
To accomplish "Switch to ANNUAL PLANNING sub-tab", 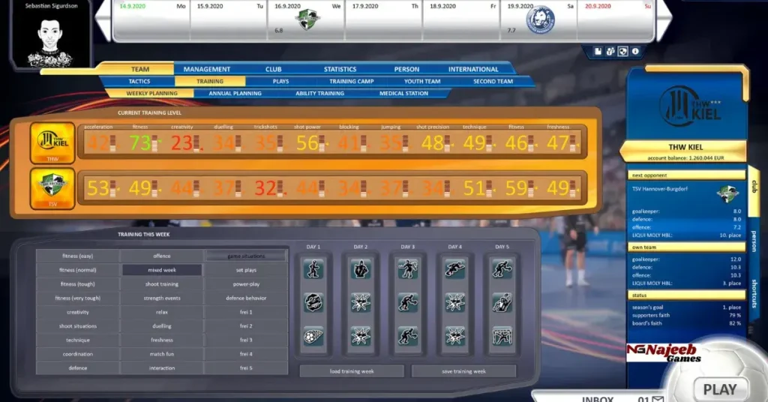I will tap(235, 93).
